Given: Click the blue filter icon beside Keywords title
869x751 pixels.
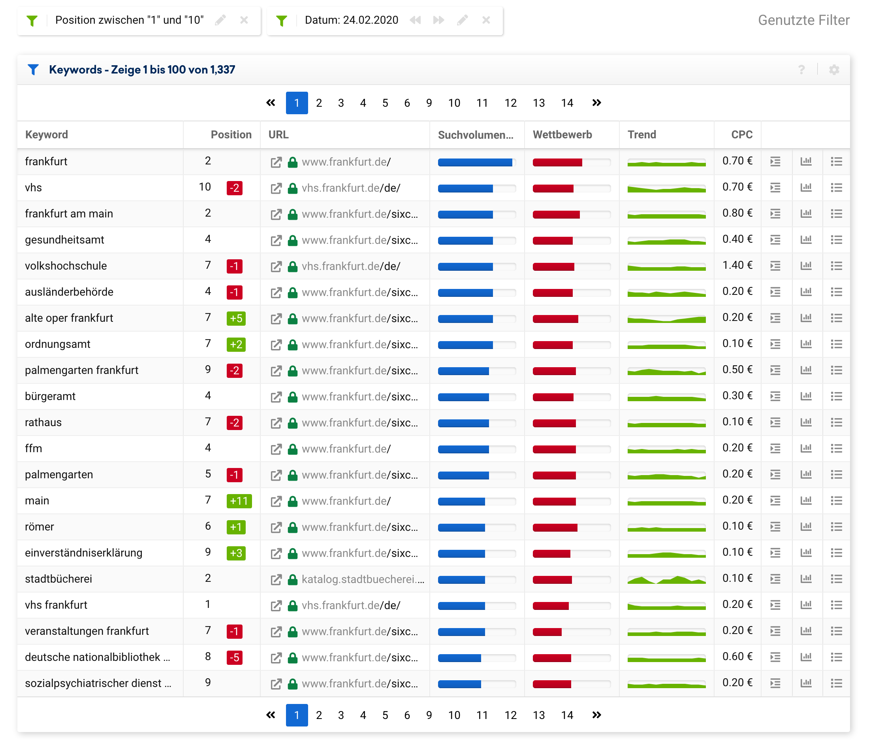Looking at the screenshot, I should tap(33, 70).
